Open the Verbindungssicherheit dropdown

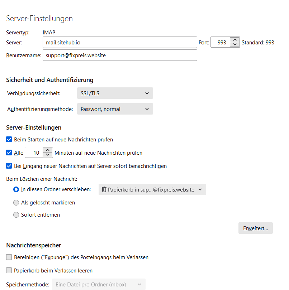point(115,93)
